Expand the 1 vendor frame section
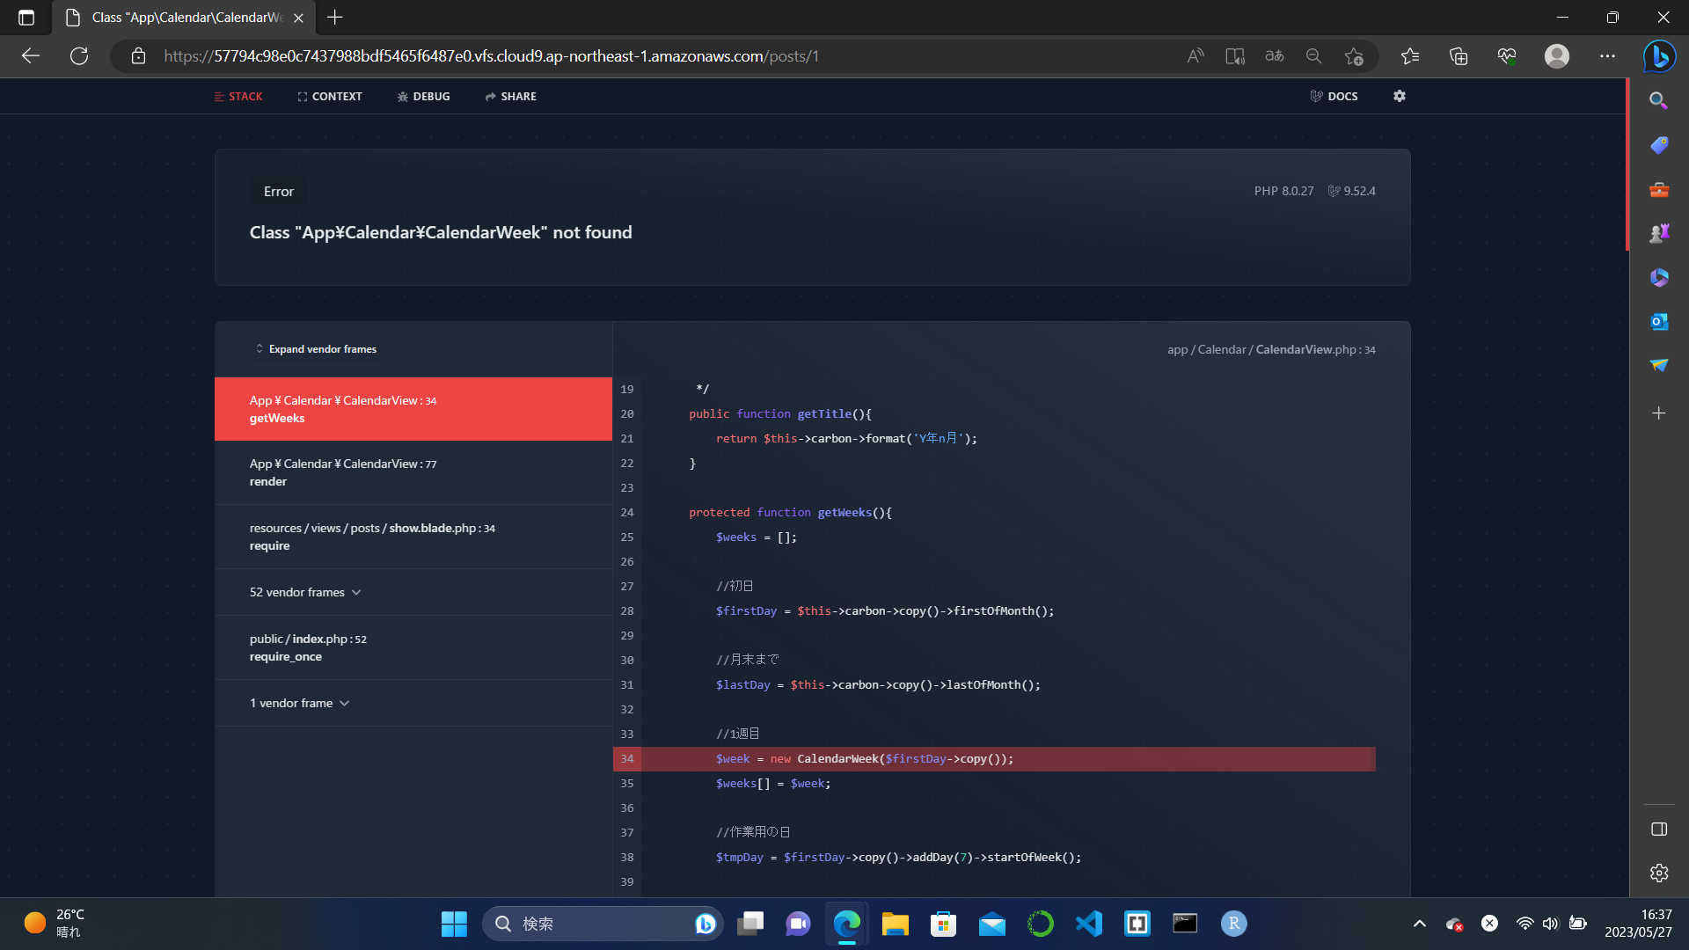 click(x=299, y=703)
